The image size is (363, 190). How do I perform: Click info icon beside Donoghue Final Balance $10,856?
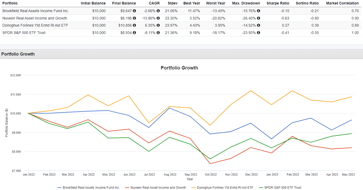(134, 26)
